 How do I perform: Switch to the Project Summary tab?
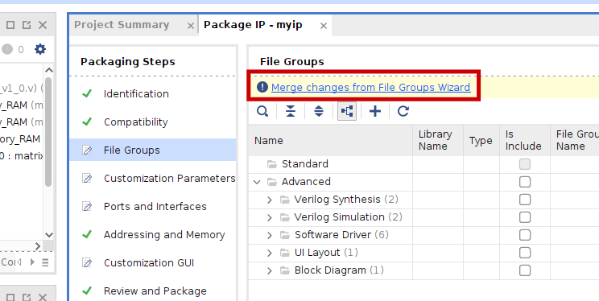pos(122,25)
